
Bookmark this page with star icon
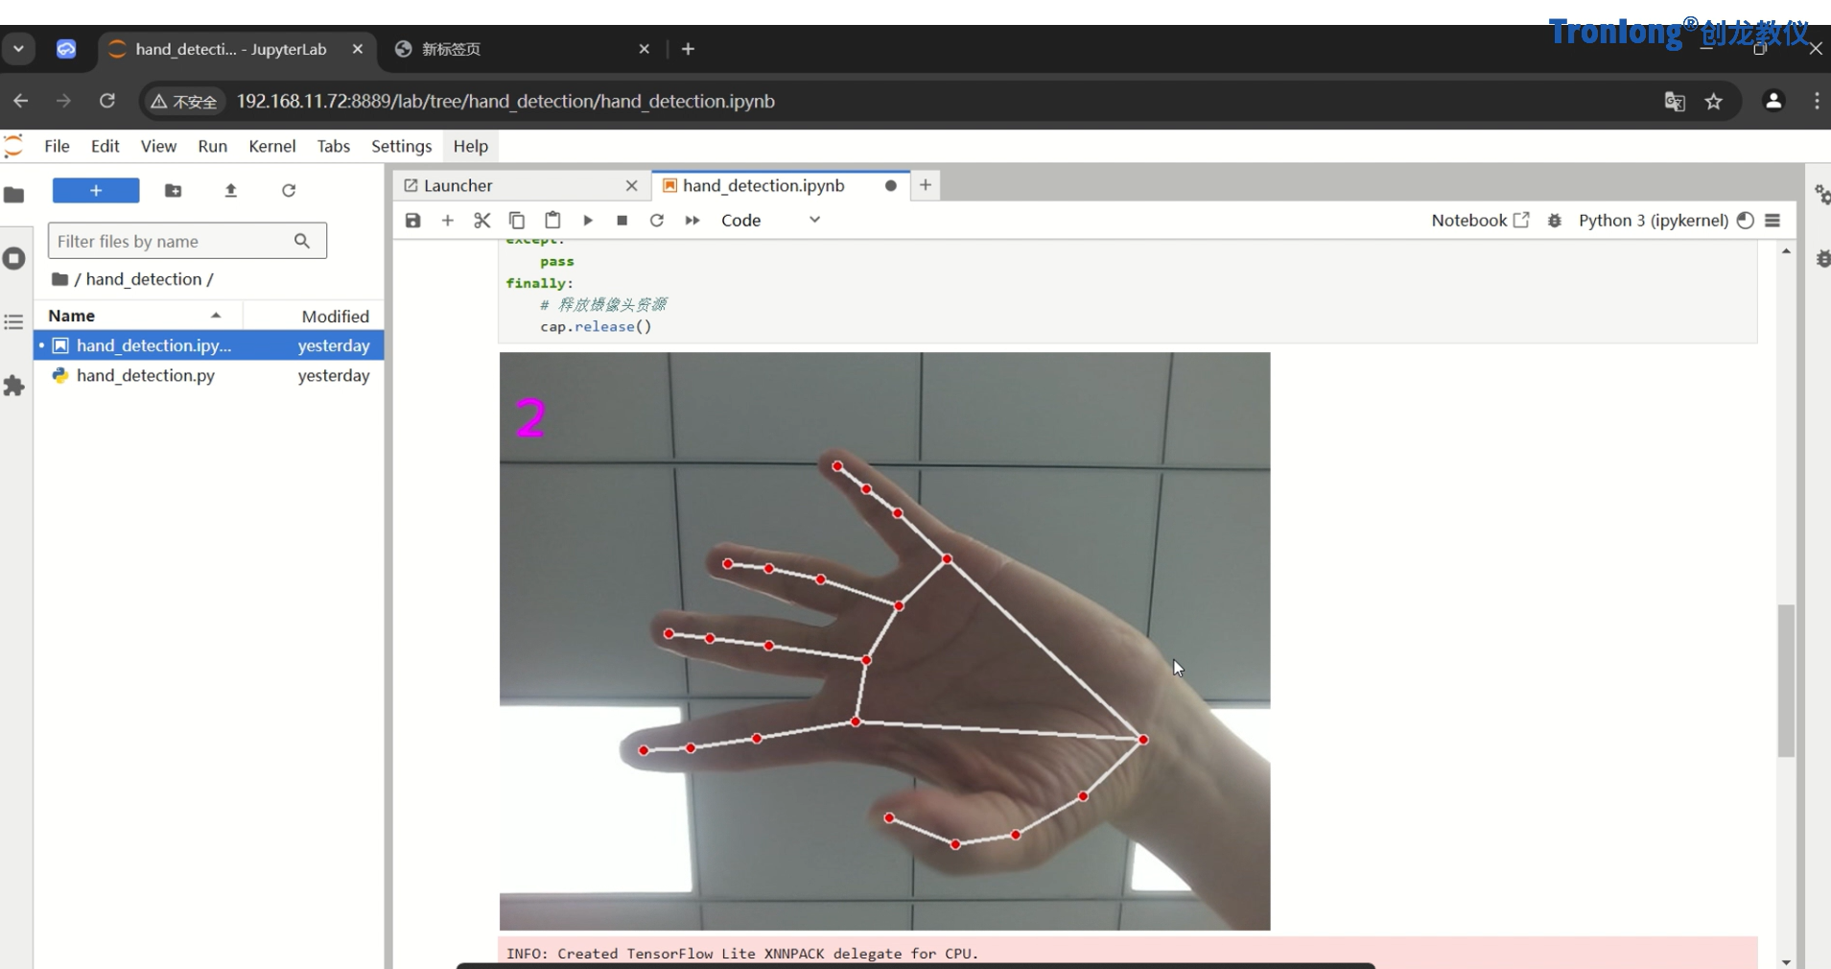(1714, 101)
